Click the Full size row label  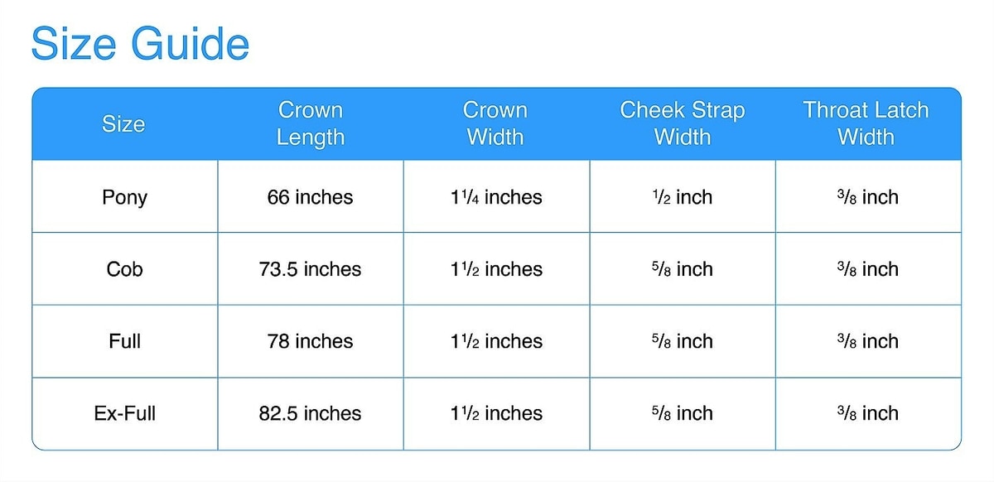point(124,341)
